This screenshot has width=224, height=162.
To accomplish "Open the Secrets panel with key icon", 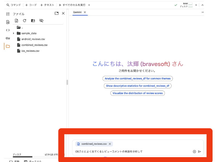I will click(8, 38).
